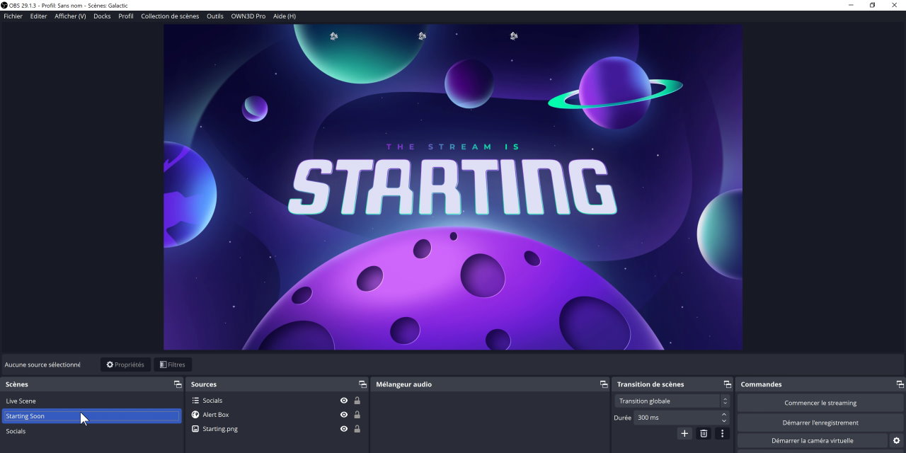Open the Transition globale dropdown
The image size is (906, 453).
(x=672, y=401)
